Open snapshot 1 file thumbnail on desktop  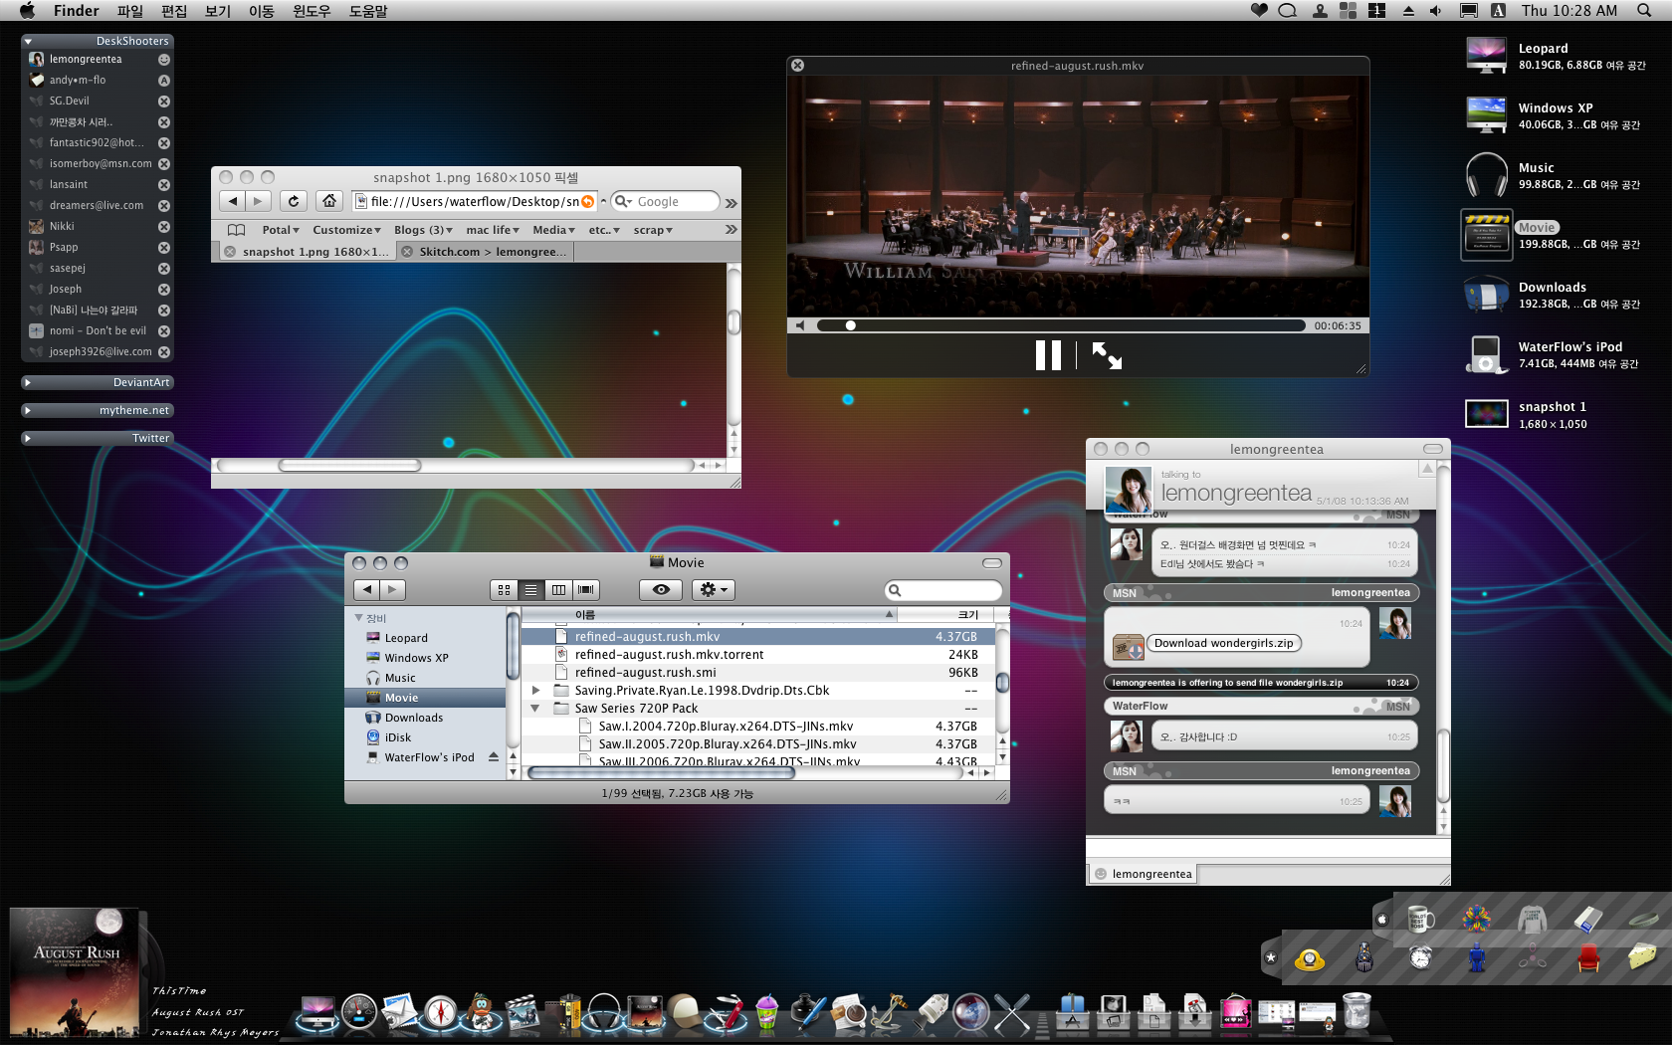1486,413
